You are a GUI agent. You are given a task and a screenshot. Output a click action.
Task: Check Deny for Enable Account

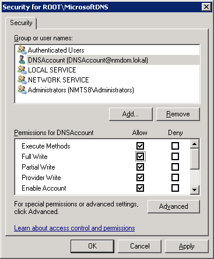tap(175, 188)
